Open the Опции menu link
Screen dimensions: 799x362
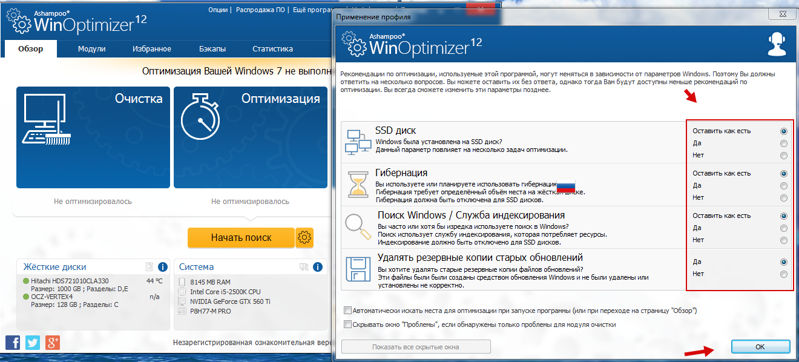pos(218,10)
